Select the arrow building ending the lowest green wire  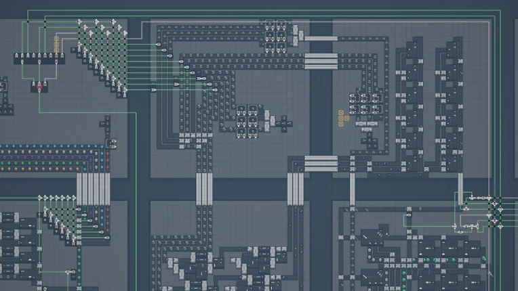point(153,89)
